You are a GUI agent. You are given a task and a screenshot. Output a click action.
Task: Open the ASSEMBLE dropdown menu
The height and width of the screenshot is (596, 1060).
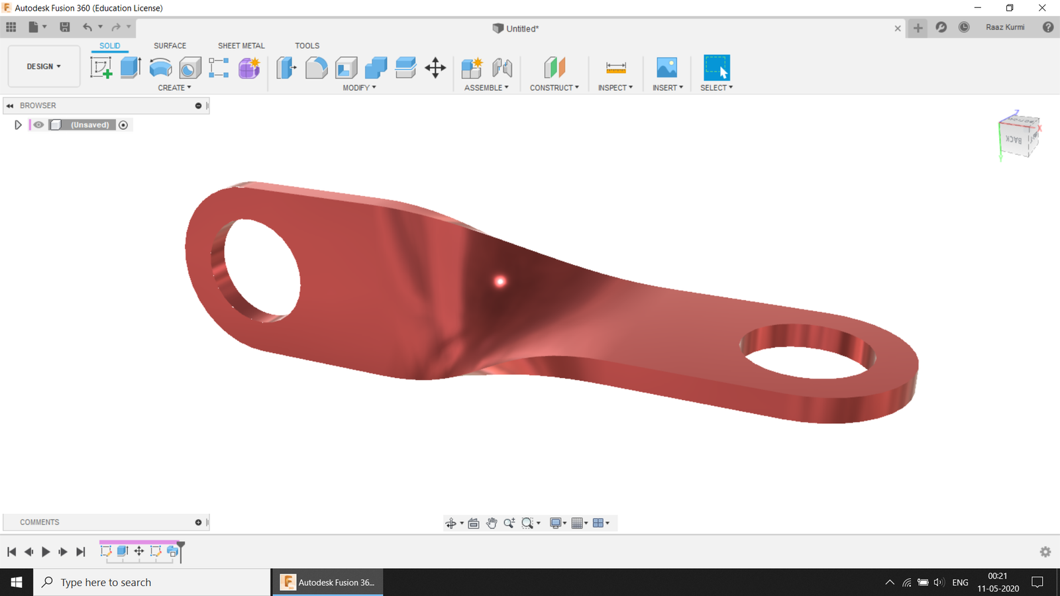[486, 87]
